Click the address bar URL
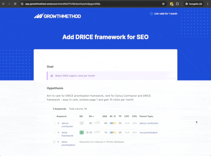The height and width of the screenshot is (156, 211). click(x=63, y=4)
